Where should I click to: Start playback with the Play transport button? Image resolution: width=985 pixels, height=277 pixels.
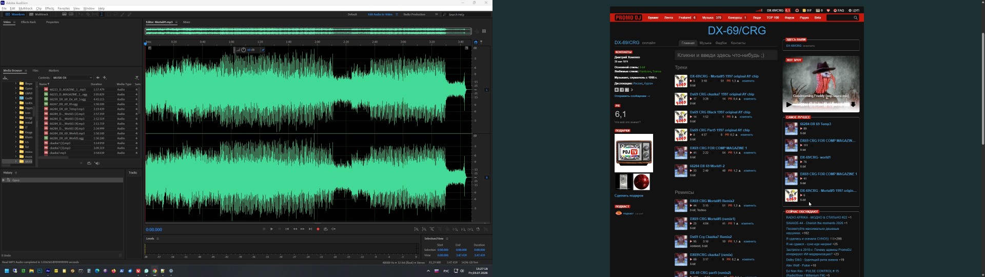pos(271,229)
